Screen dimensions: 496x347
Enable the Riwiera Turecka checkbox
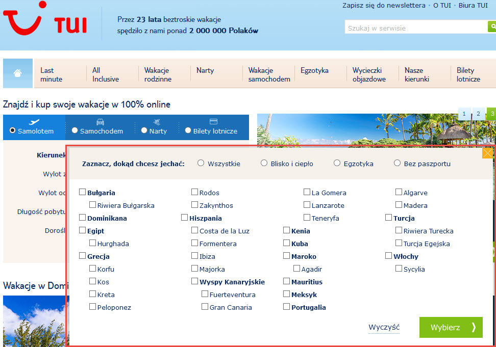(399, 230)
